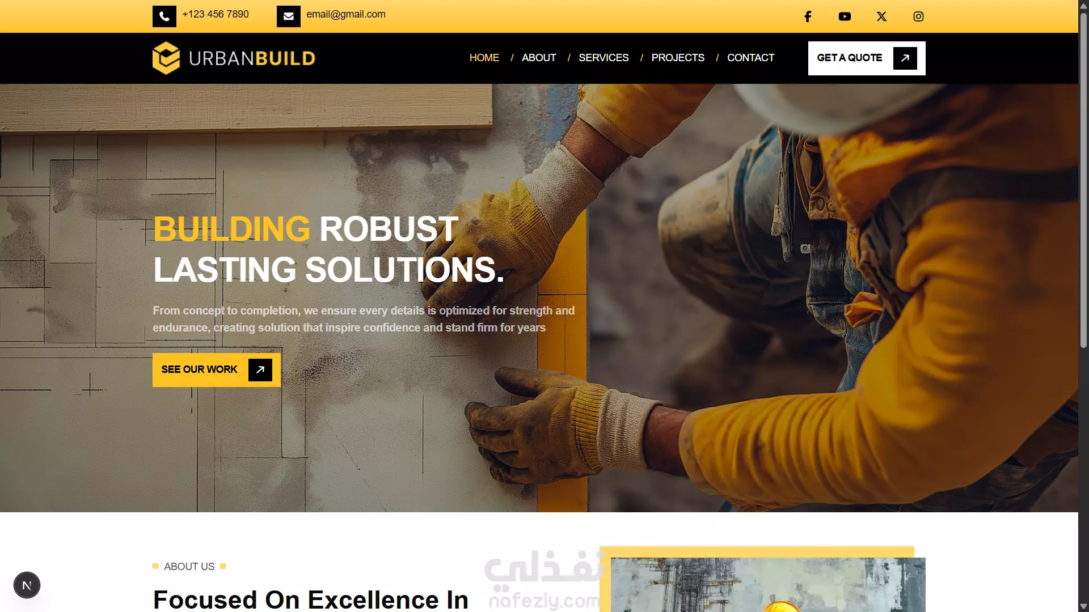This screenshot has width=1089, height=612.
Task: Click the arrow icon in See Our Work
Action: (260, 370)
